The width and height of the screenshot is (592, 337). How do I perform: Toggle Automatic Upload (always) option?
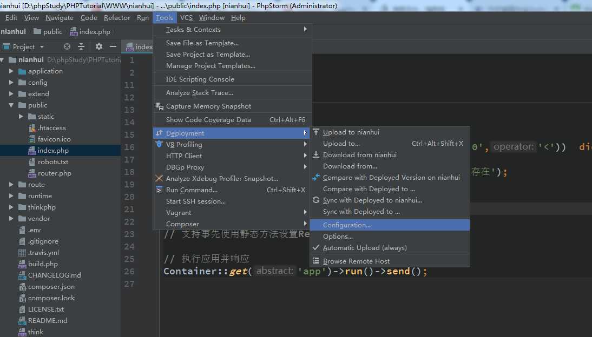[364, 248]
